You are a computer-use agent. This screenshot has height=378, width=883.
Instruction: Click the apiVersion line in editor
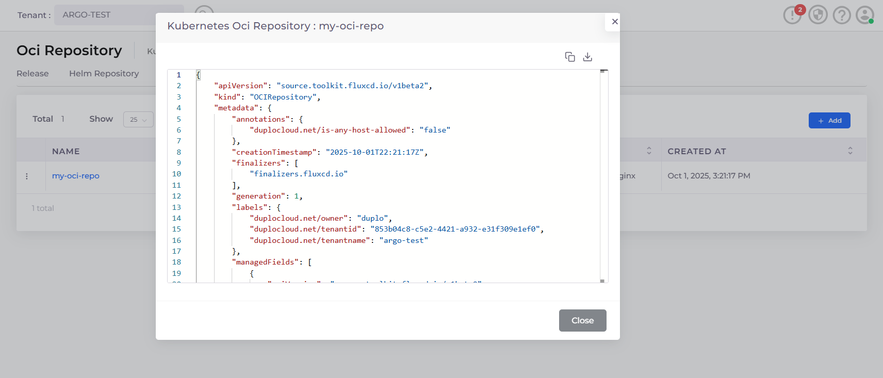(322, 86)
